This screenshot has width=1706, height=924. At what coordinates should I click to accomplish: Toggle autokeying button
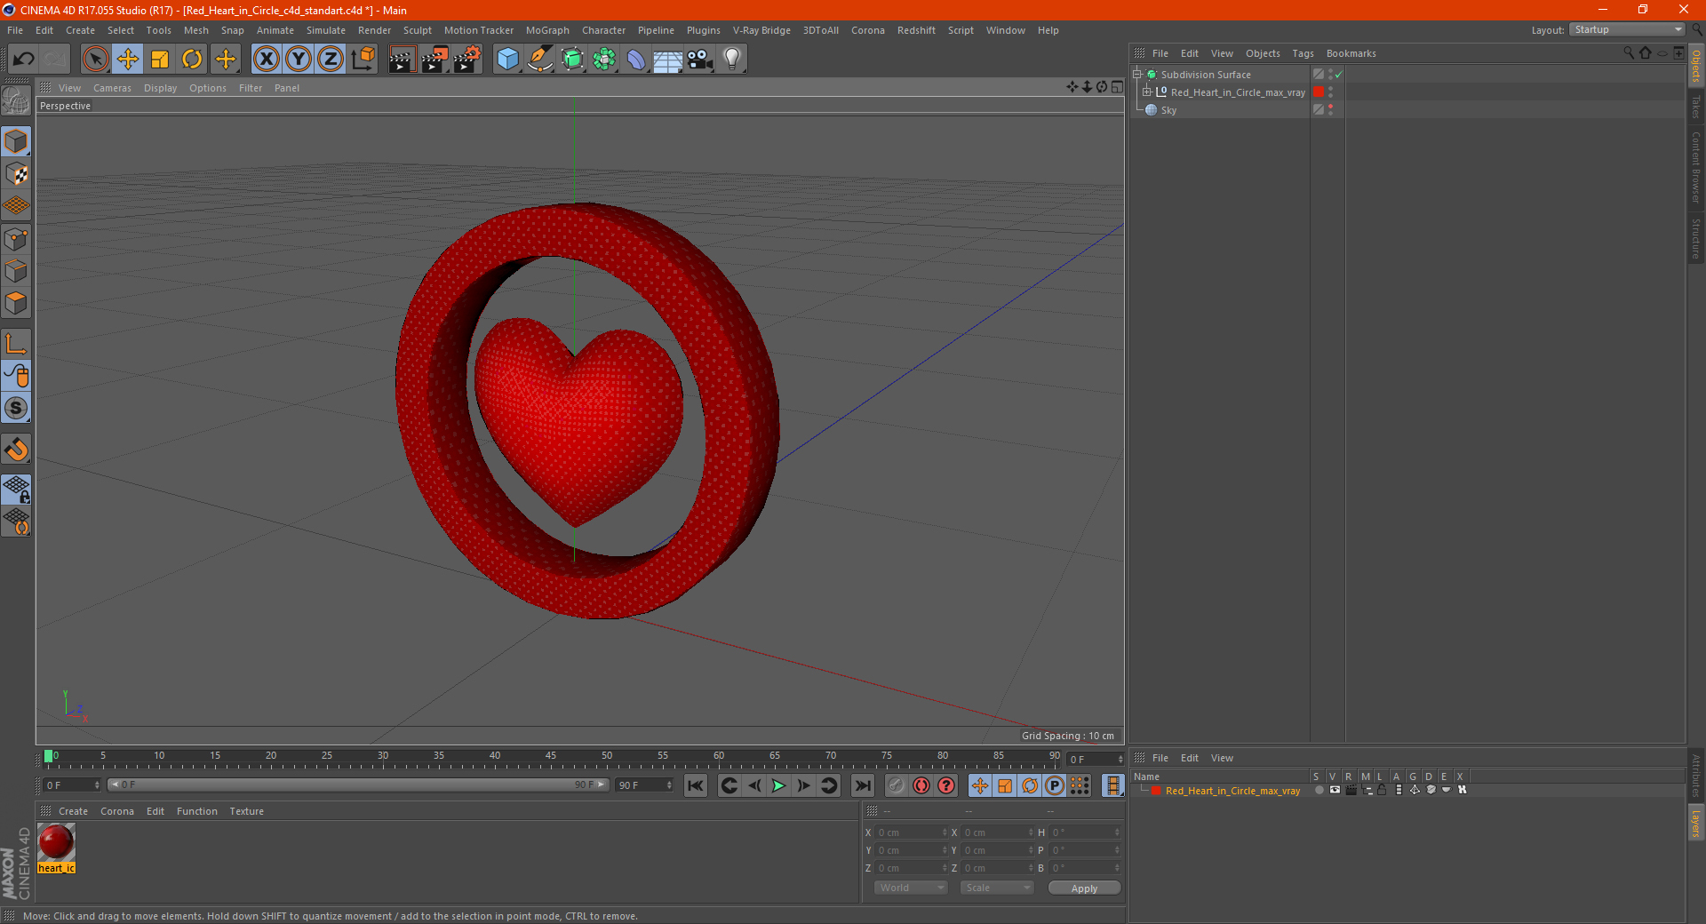click(x=921, y=785)
